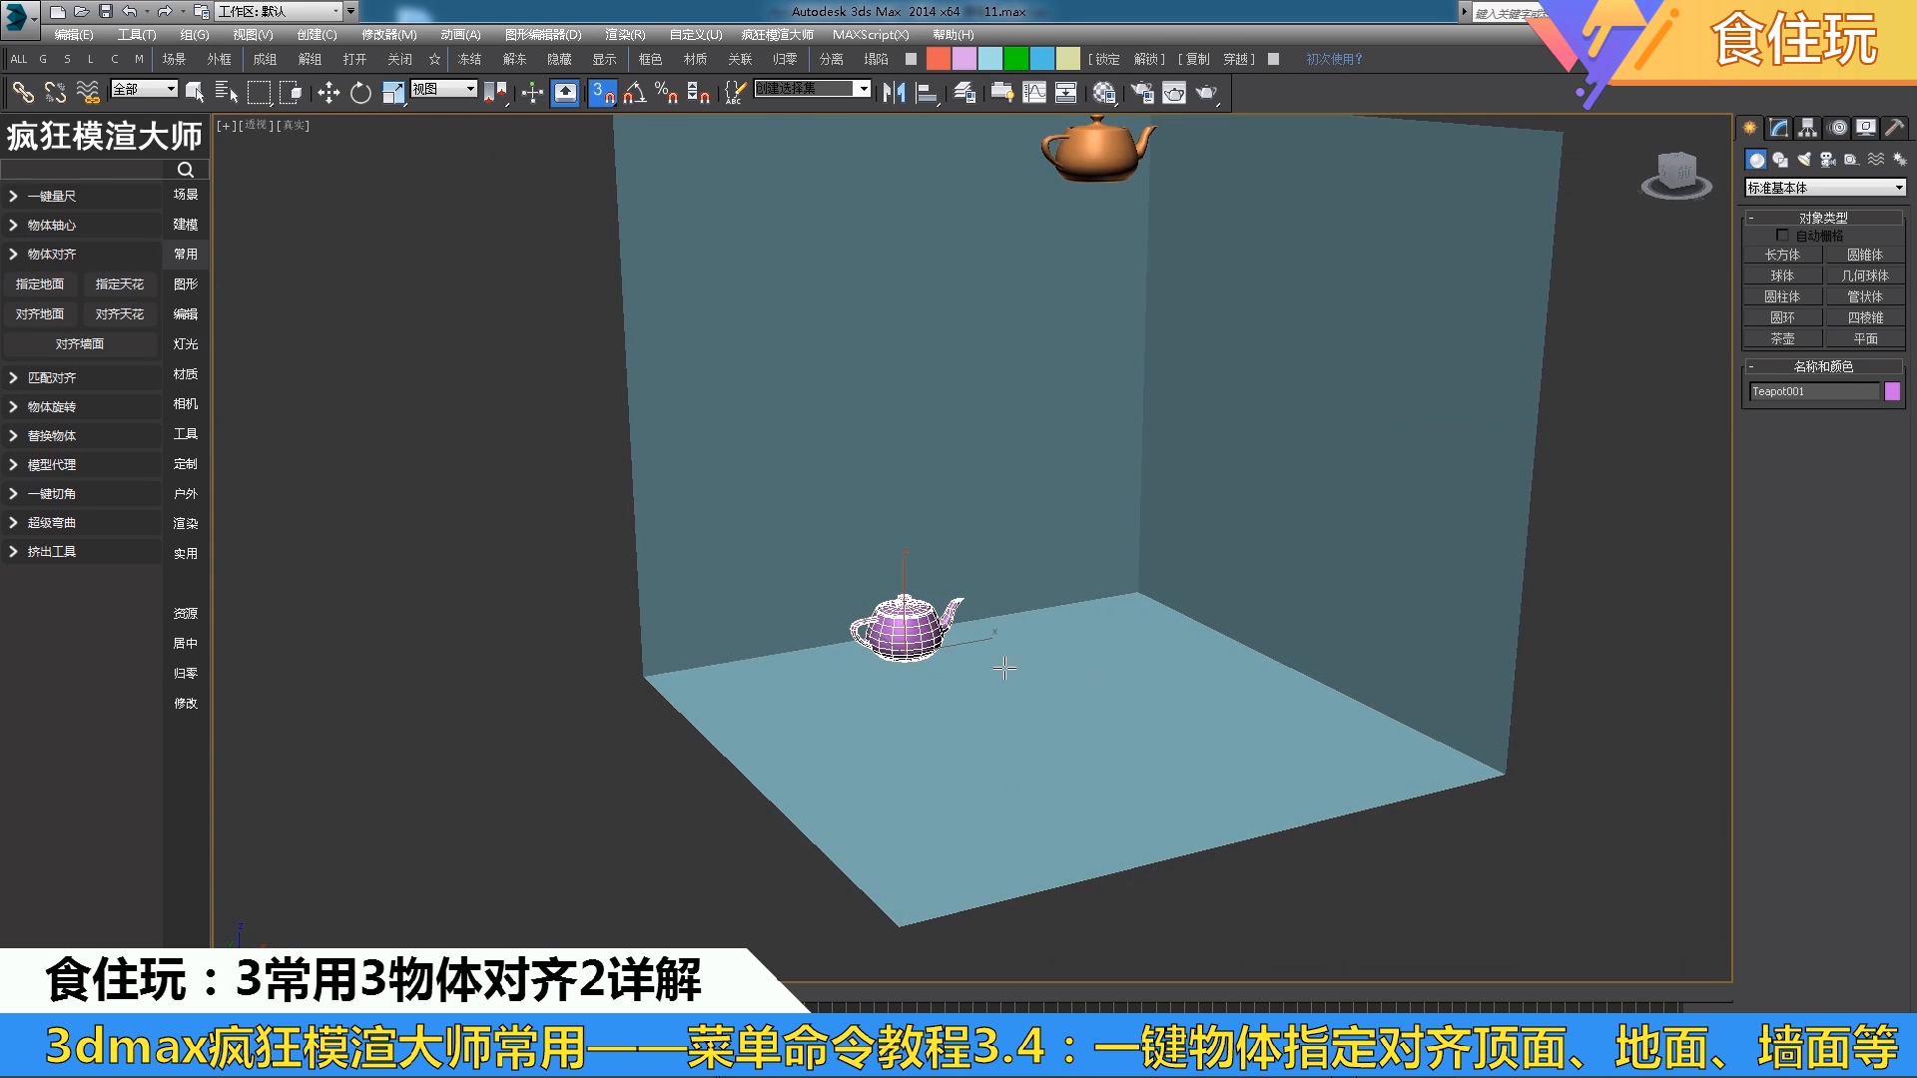This screenshot has height=1078, width=1917.
Task: Open the Modify panel tab icon
Action: coord(1778,128)
